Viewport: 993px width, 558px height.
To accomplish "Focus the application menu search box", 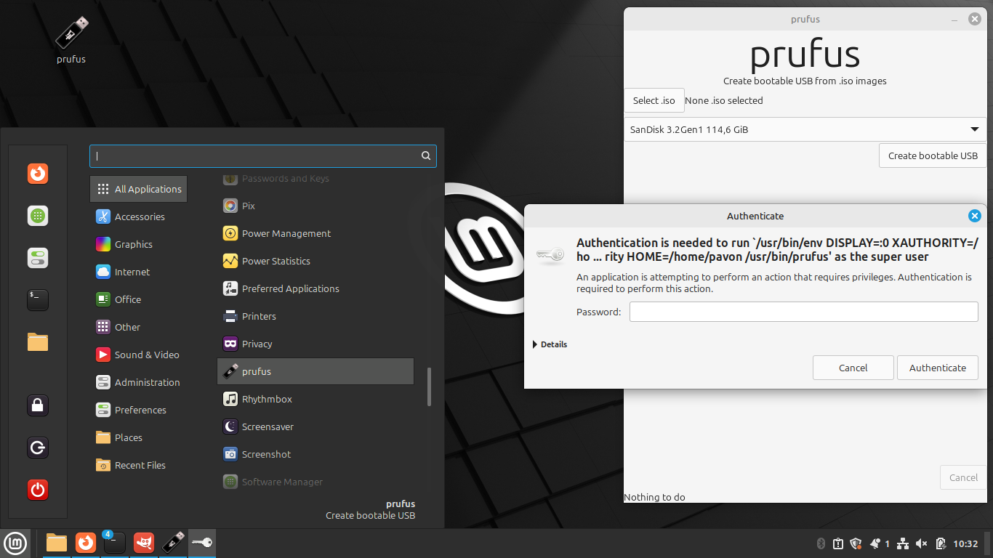I will pyautogui.click(x=263, y=155).
